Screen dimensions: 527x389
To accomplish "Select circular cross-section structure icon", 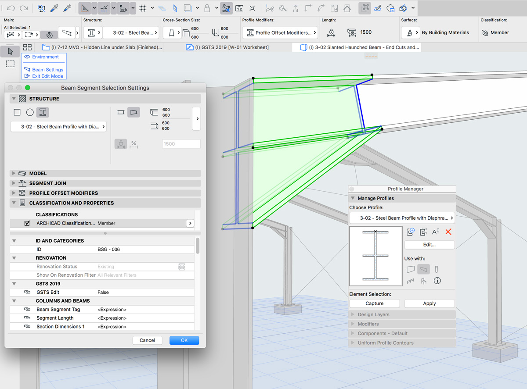I will 30,112.
